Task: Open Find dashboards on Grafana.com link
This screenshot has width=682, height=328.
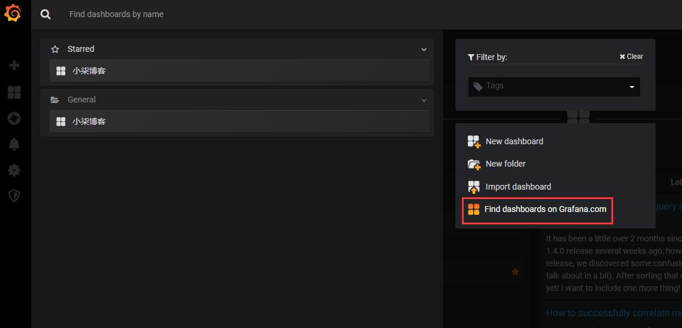Action: point(537,209)
